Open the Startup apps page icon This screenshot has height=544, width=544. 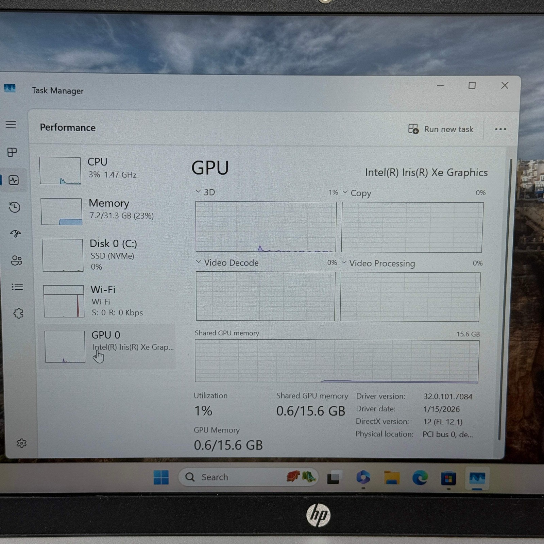click(x=16, y=234)
